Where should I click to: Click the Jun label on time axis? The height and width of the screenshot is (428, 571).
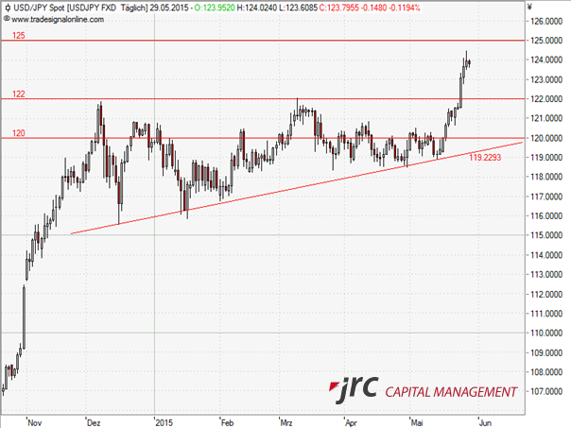tap(484, 421)
